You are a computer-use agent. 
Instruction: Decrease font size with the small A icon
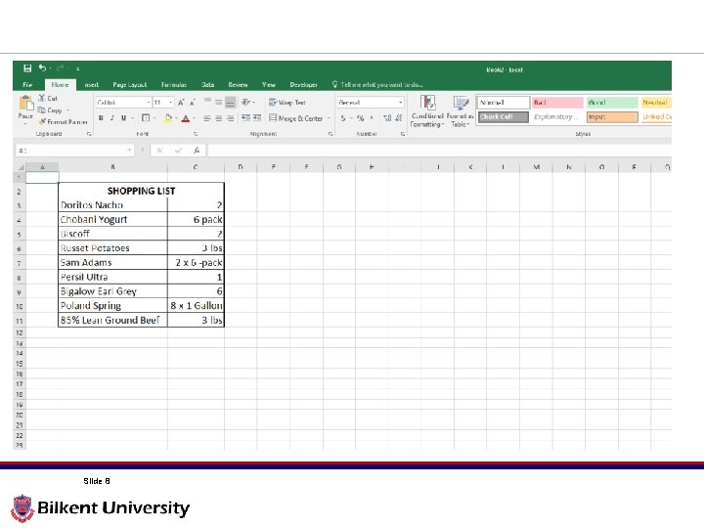coord(193,103)
